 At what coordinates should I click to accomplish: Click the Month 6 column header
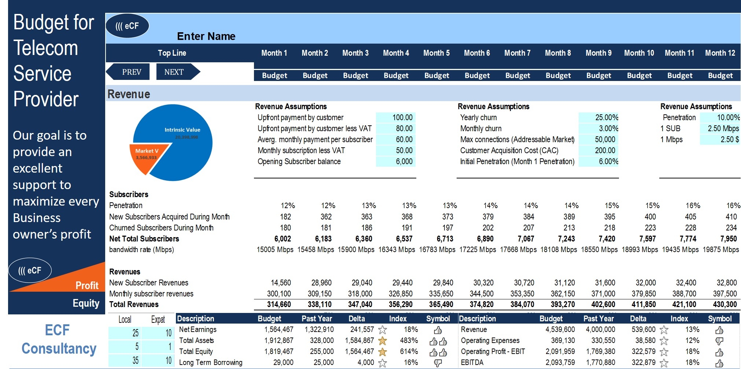point(477,53)
